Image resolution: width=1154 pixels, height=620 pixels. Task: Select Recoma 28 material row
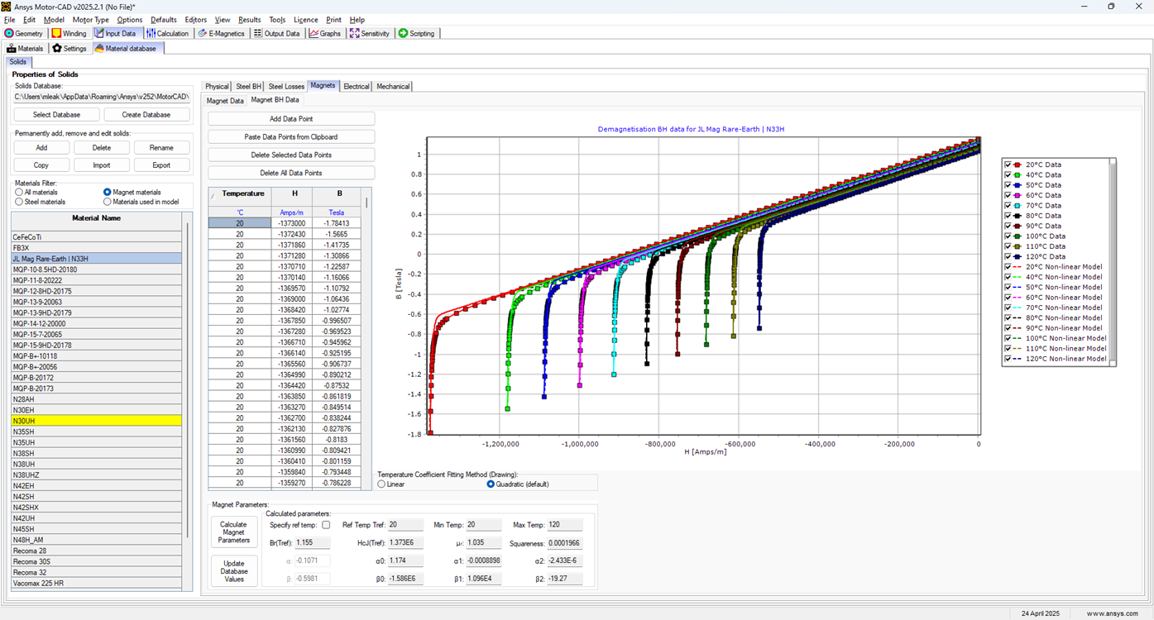[x=96, y=551]
